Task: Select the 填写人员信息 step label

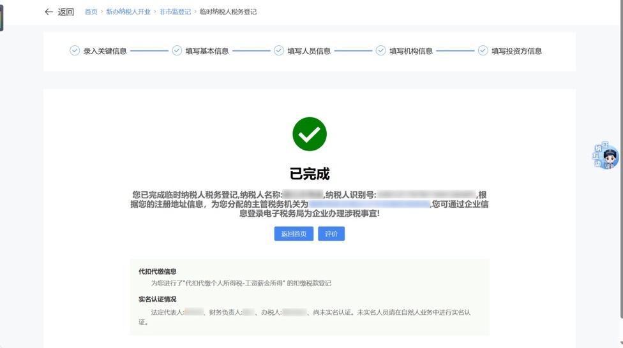Action: 309,51
